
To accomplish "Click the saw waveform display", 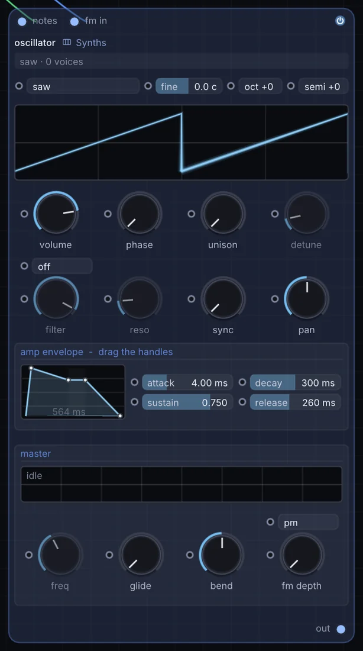I will 181,143.
